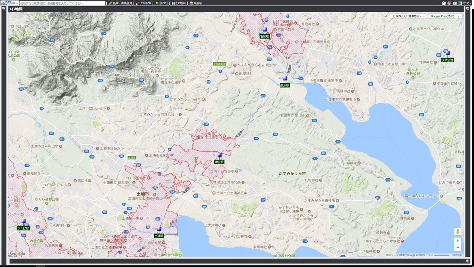Click the 石岡駅 green label
Screen dimensions: 474x267
point(265,36)
